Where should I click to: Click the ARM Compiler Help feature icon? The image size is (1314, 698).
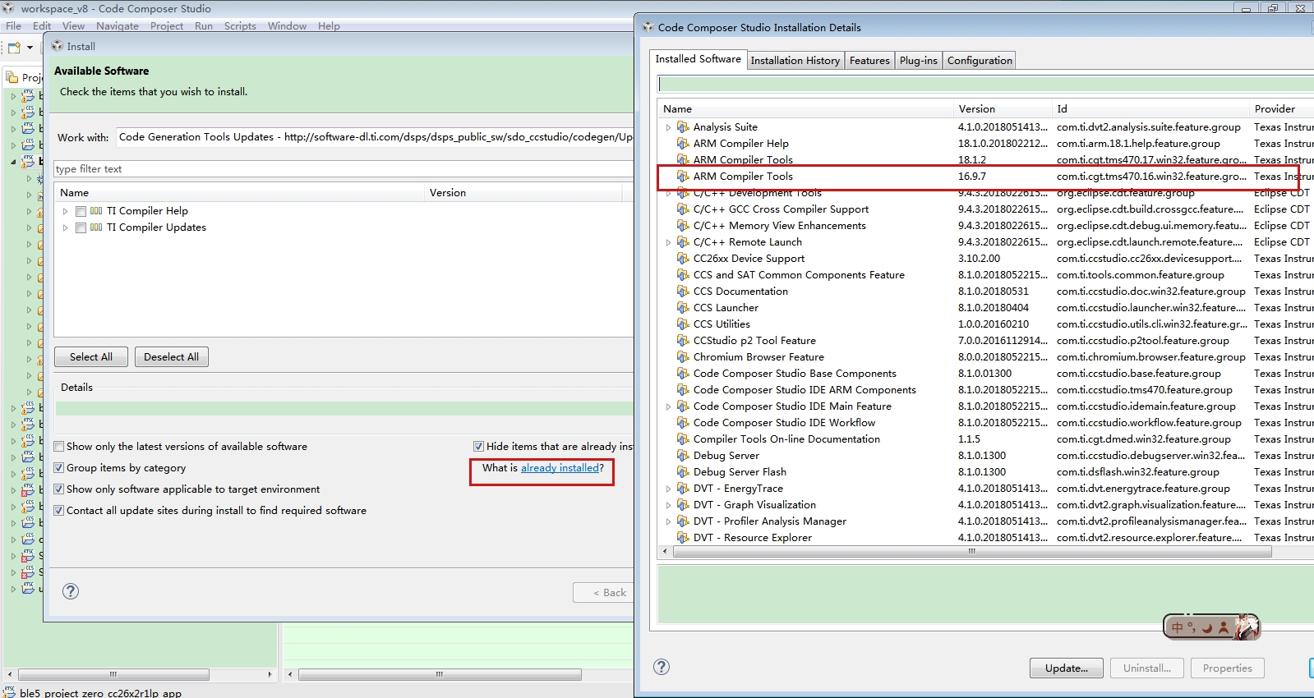tap(683, 144)
